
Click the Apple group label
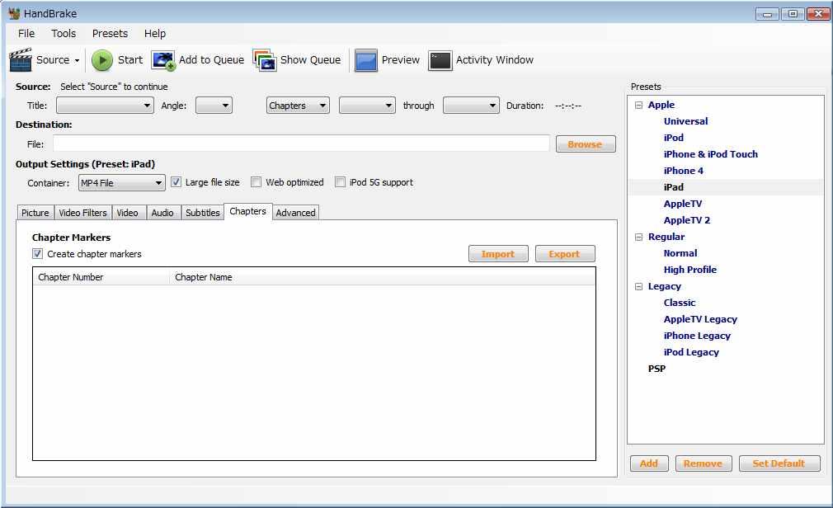pos(661,106)
